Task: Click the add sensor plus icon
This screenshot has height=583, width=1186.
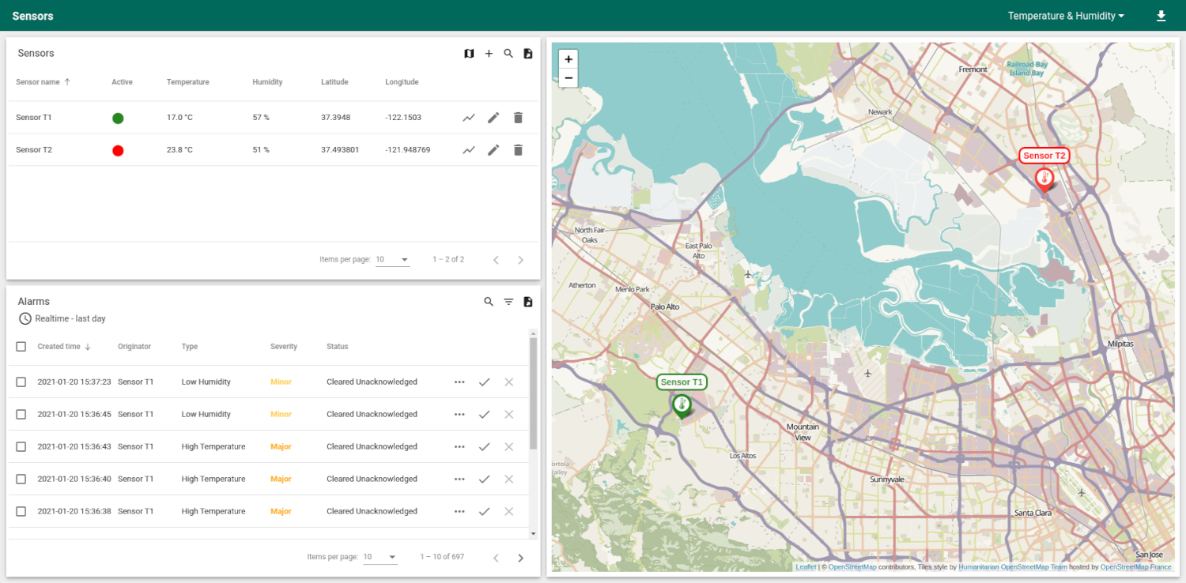Action: (x=489, y=53)
